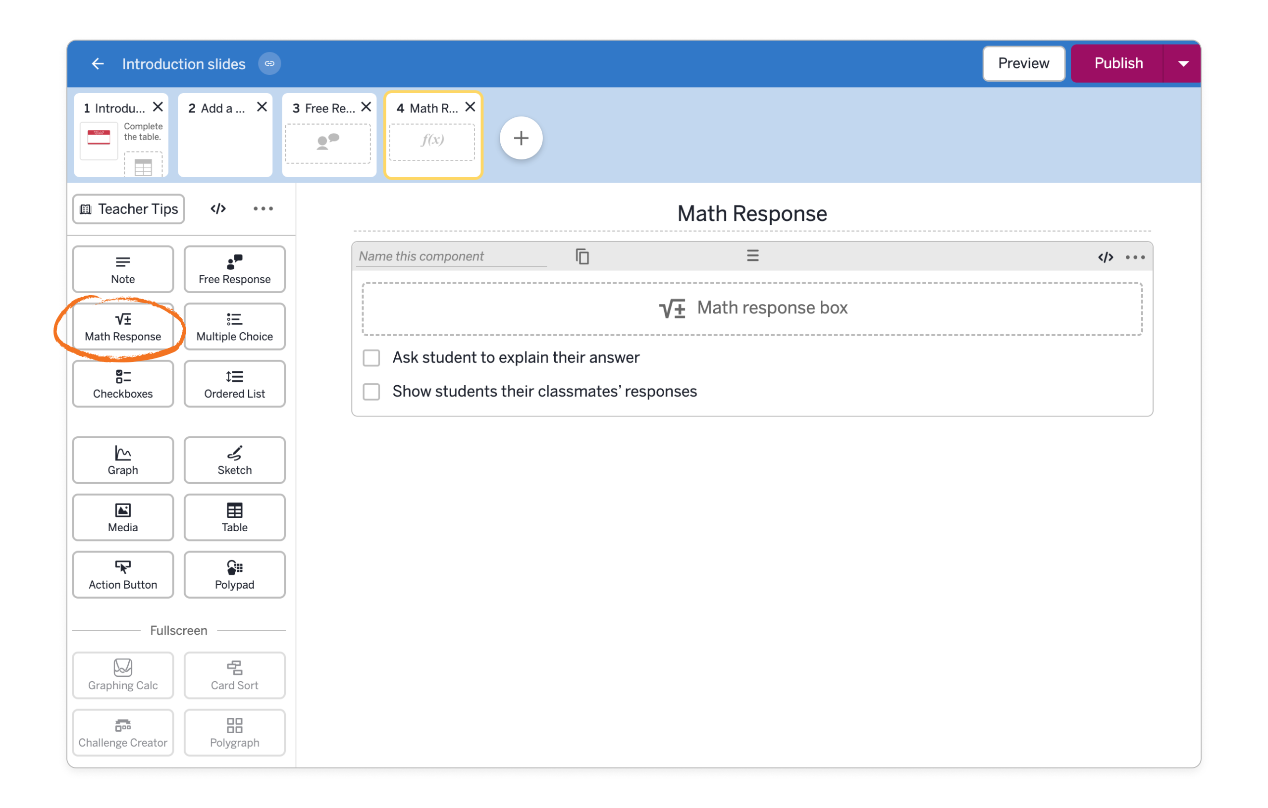Add a Media component

[123, 518]
